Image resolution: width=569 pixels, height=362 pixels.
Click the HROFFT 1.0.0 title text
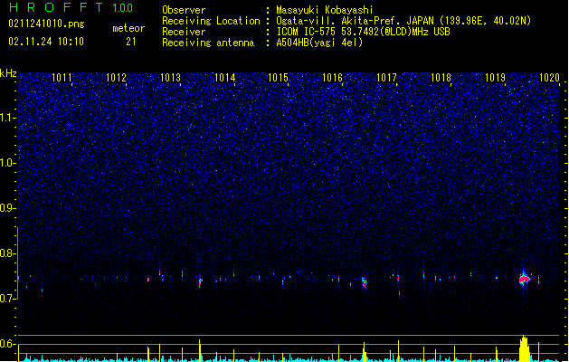(x=71, y=7)
